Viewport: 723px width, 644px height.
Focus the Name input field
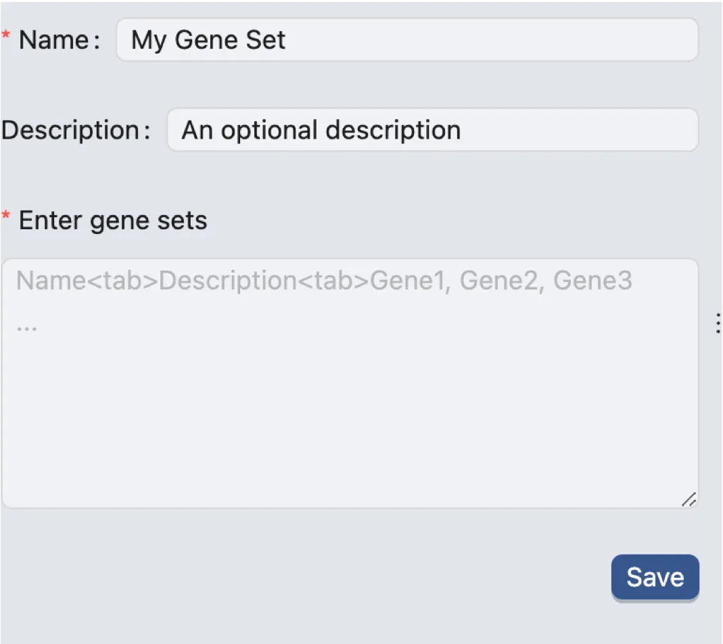pyautogui.click(x=473, y=40)
